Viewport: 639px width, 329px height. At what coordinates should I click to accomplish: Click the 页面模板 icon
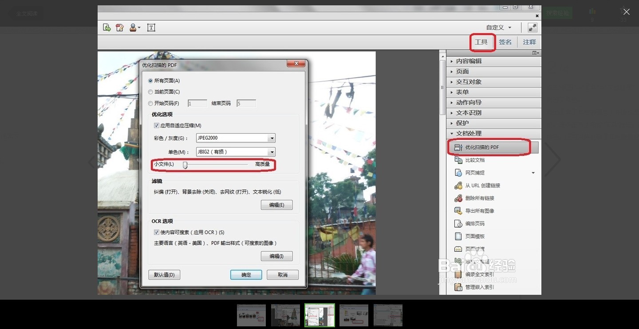coord(458,236)
